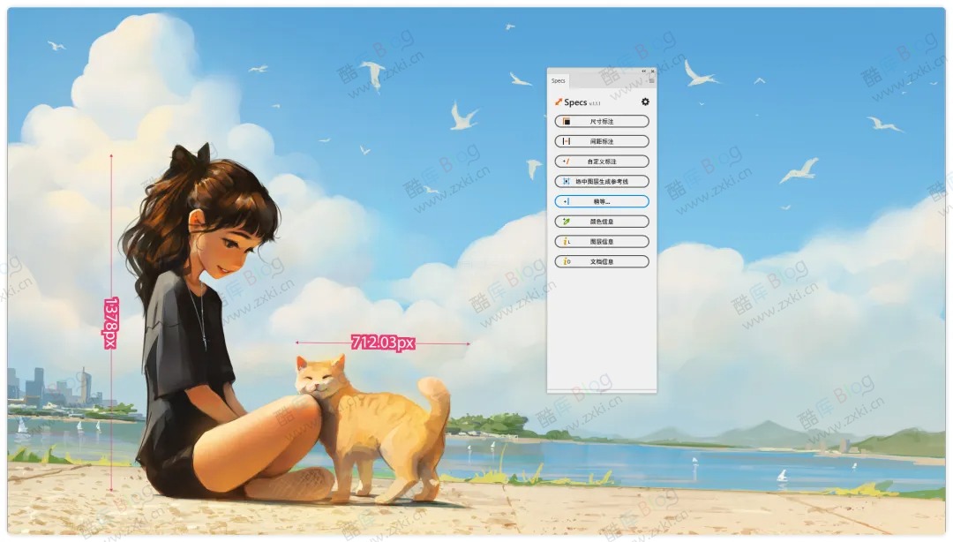
Task: Select the spacing measurement icon on 间距标注
Action: [566, 140]
